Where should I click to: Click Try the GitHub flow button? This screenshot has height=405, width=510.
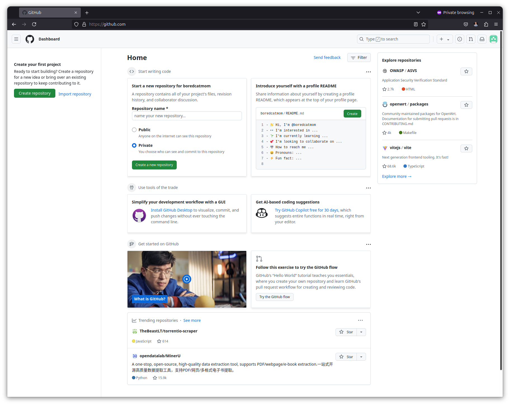tap(275, 297)
